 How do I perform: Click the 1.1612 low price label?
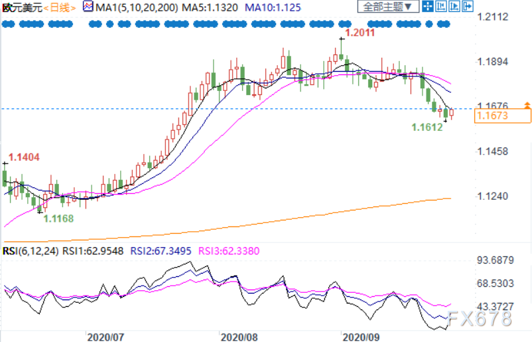pos(427,128)
